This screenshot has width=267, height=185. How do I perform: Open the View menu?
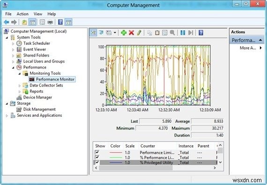coord(38,14)
